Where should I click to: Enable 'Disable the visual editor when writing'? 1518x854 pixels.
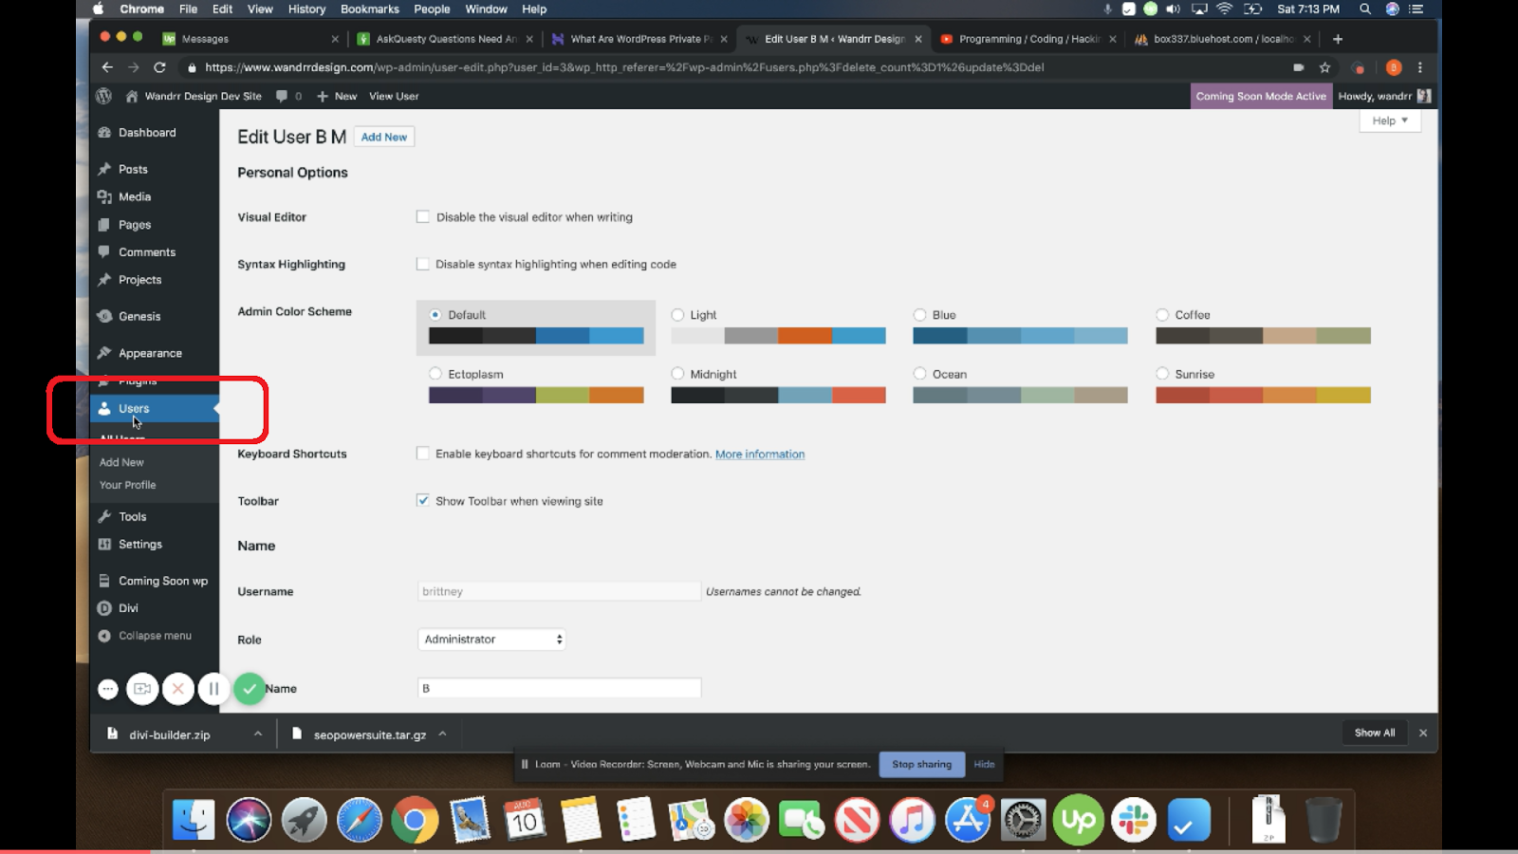coord(422,216)
